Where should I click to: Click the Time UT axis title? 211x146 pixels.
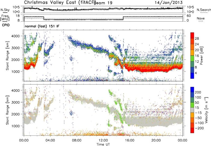(103, 144)
